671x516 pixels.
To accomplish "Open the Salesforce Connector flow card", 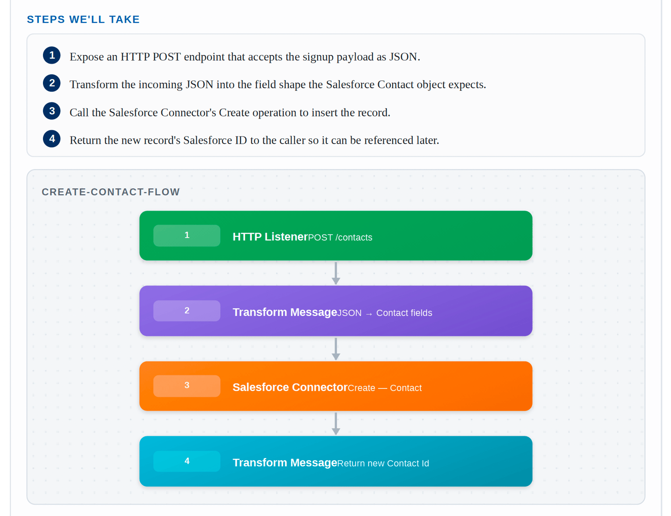I will tap(335, 386).
